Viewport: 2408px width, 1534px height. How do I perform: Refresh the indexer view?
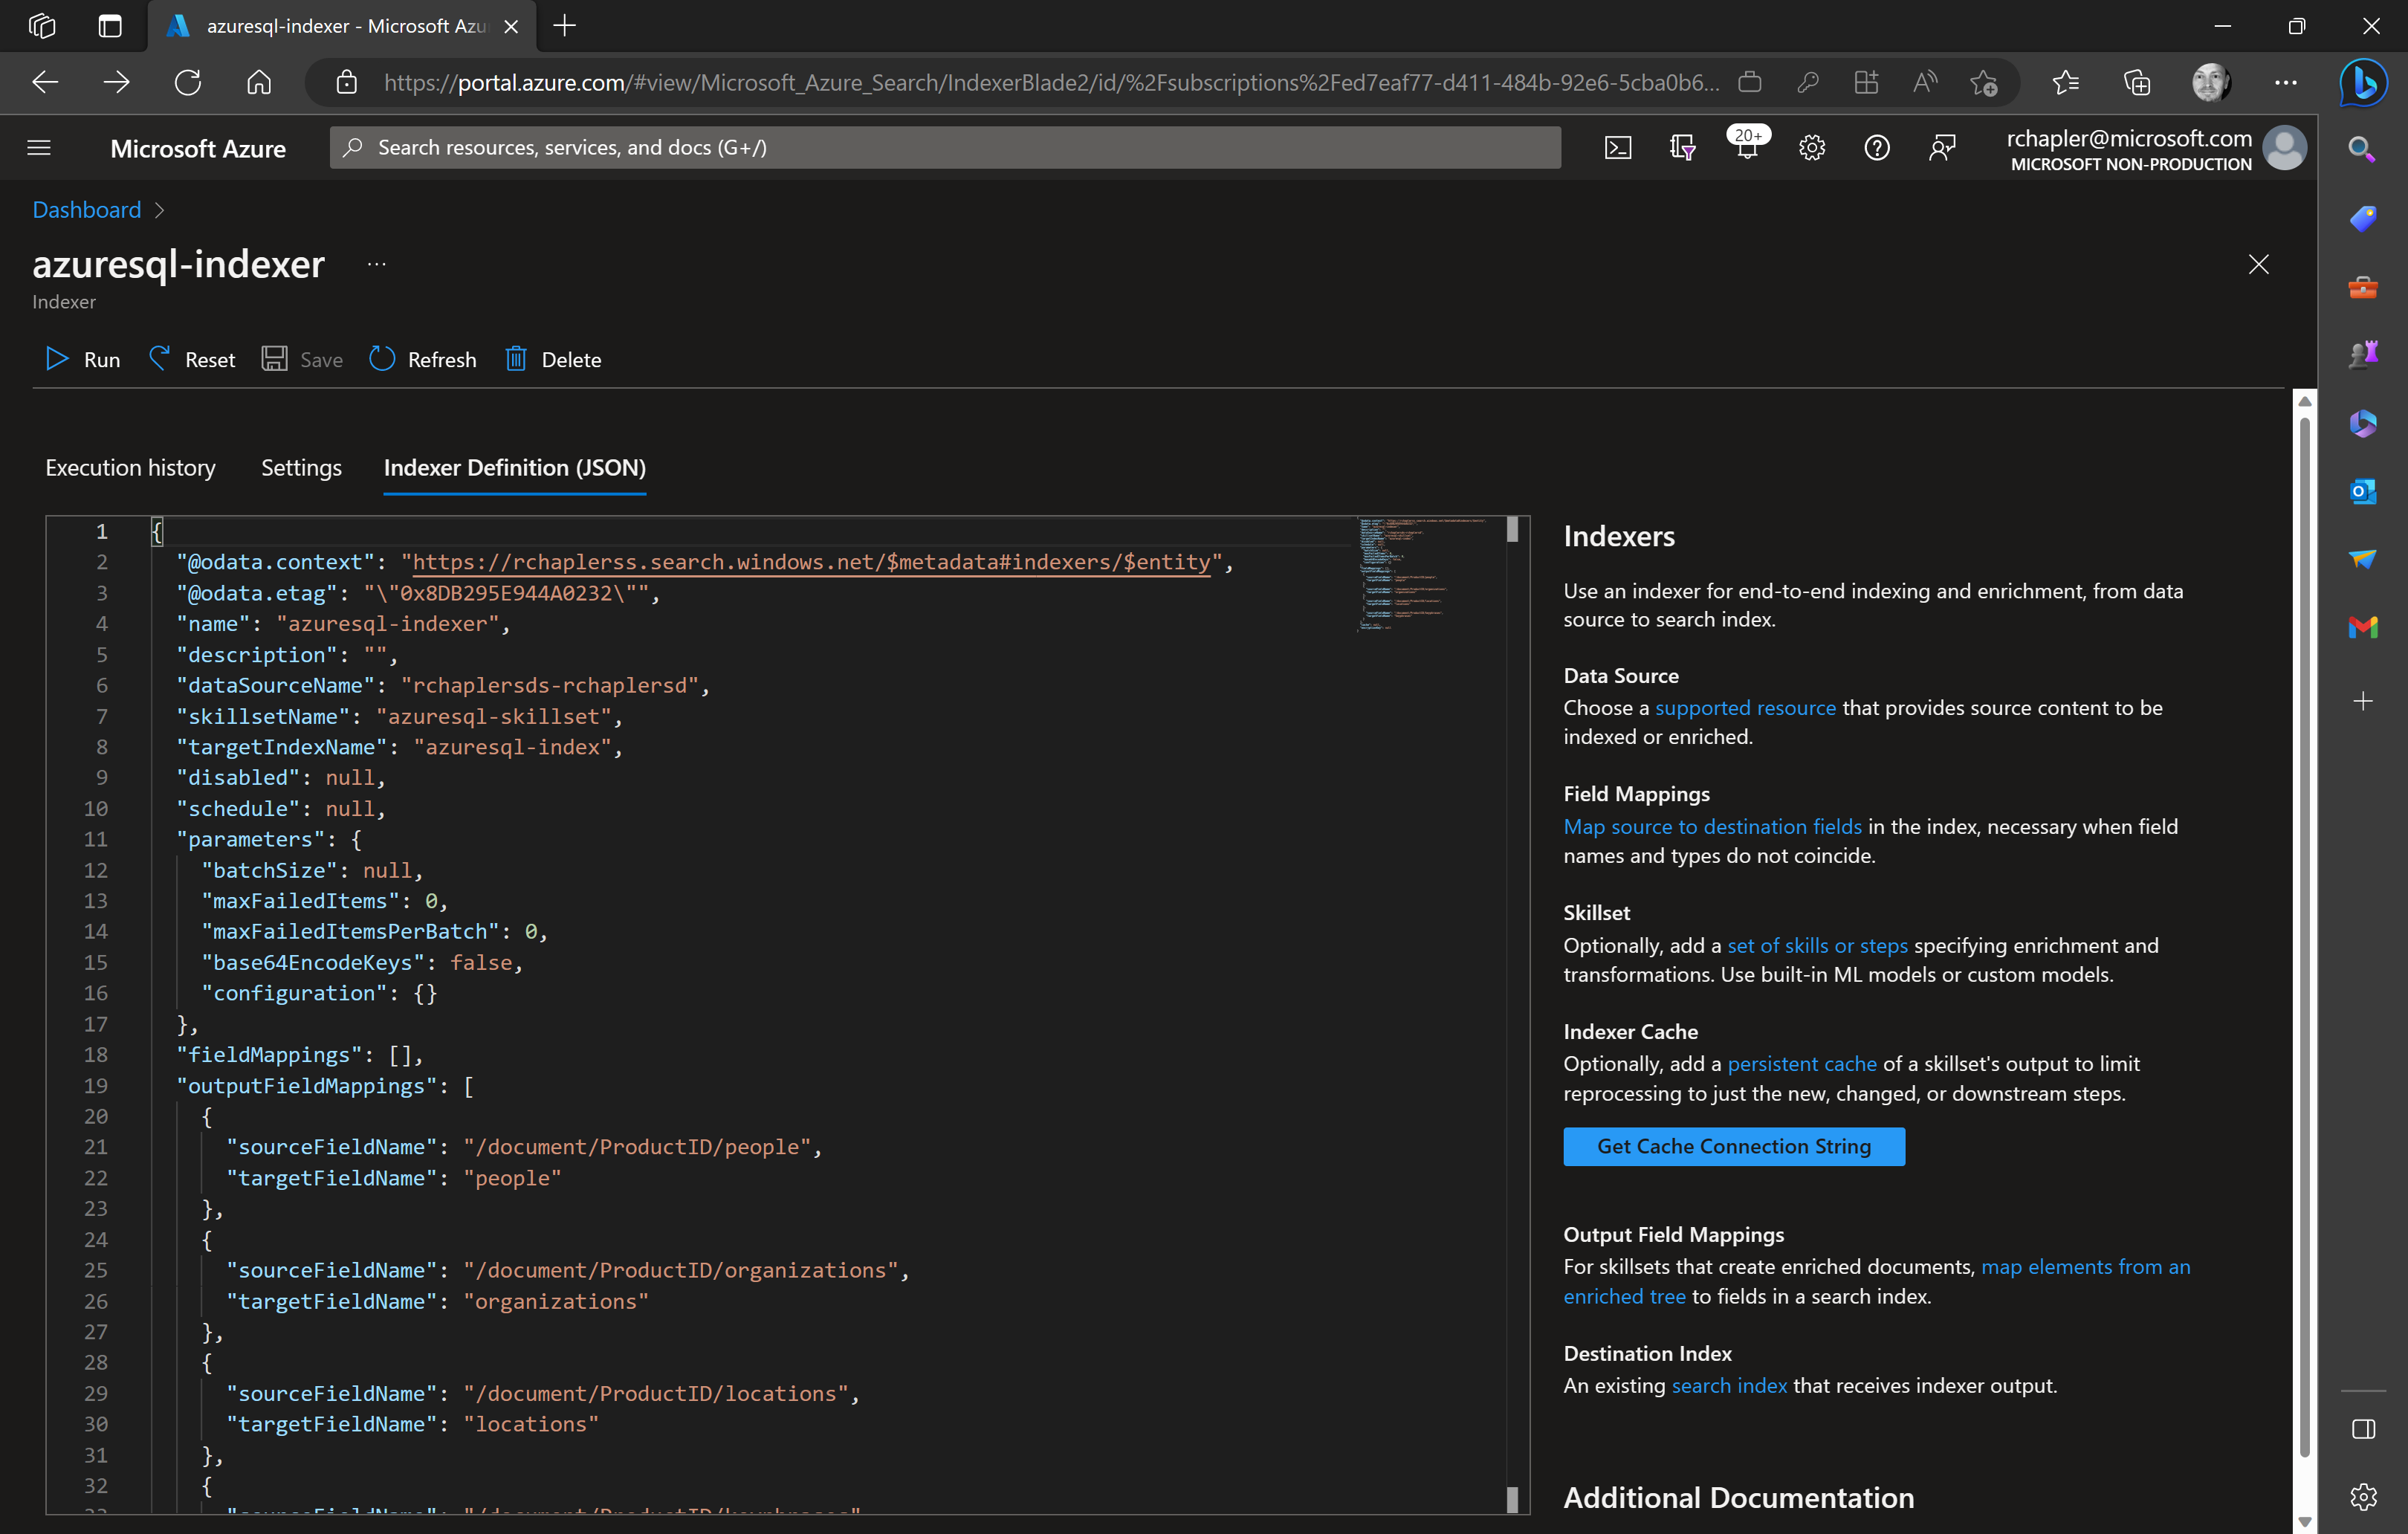[422, 359]
